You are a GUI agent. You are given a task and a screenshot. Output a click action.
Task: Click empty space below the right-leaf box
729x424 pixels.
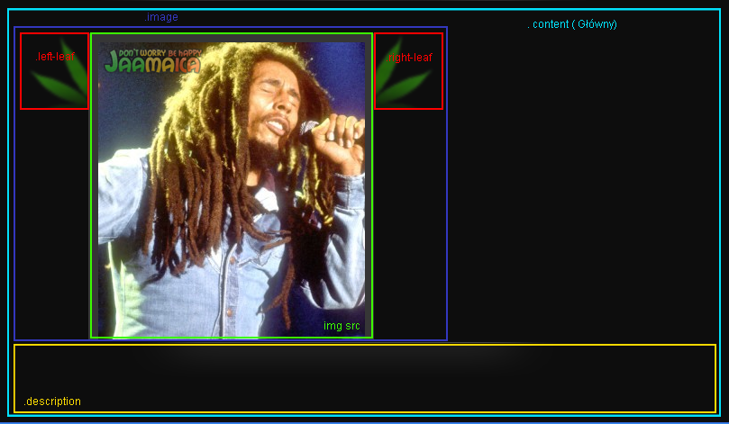tap(409, 225)
